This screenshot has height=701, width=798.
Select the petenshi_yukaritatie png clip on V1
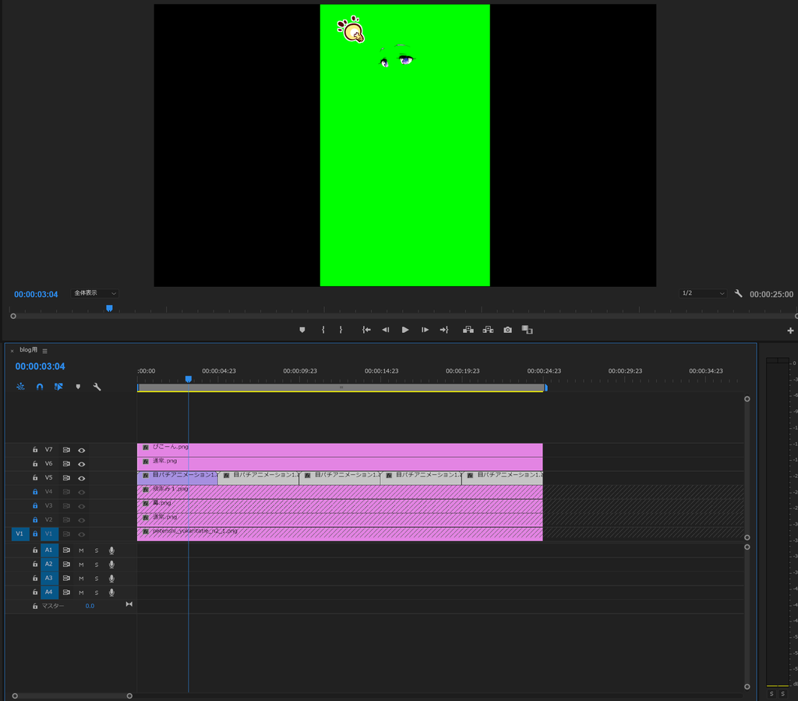[x=340, y=534]
